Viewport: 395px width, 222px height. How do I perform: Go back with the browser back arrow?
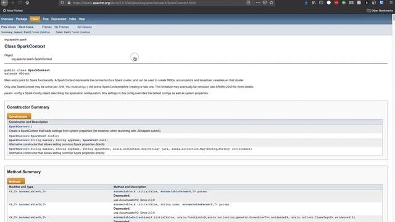point(4,2)
